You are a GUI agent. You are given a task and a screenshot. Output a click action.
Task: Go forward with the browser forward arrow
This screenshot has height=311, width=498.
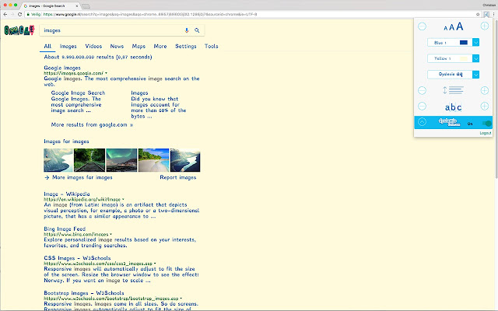click(x=12, y=14)
